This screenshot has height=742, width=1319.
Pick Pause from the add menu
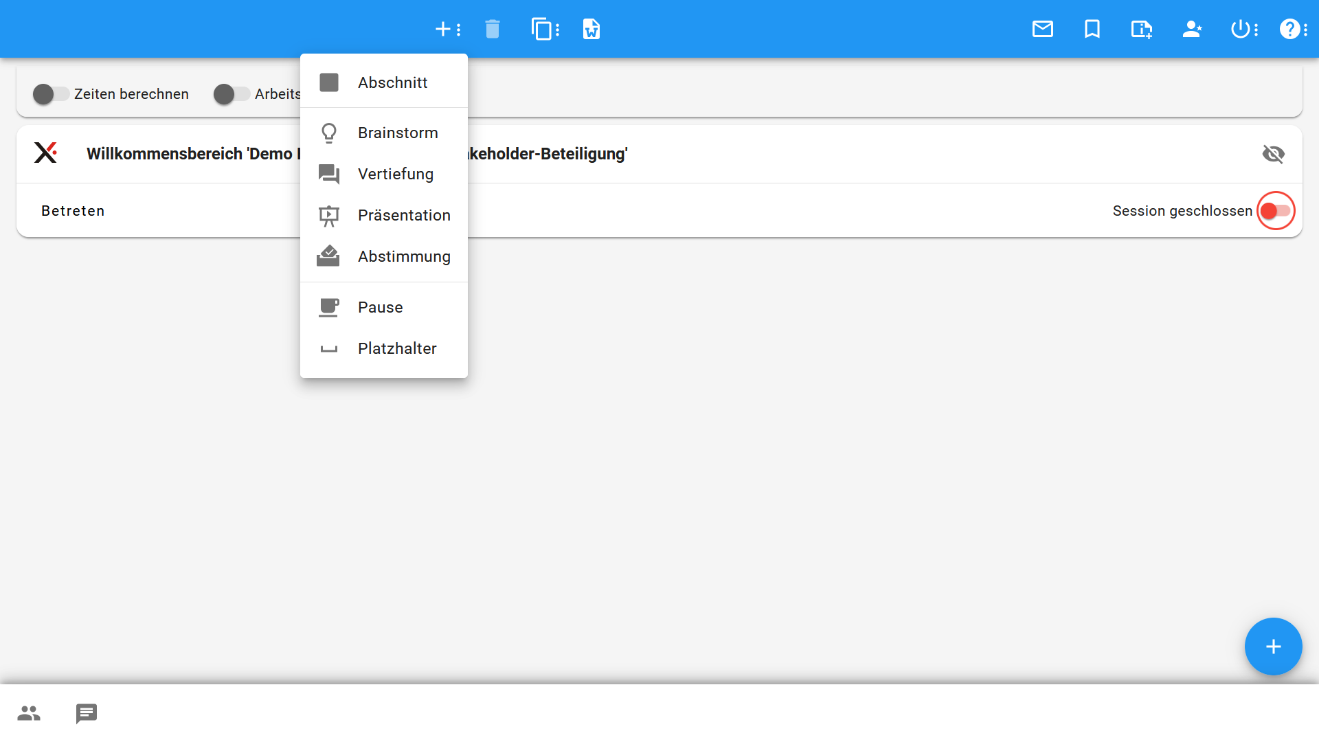coord(384,307)
